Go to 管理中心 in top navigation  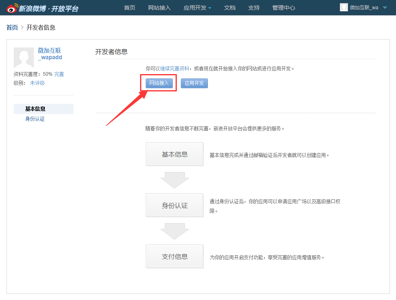[x=284, y=8]
